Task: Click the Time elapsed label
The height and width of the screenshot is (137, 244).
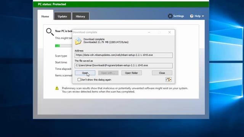Action: coord(63,69)
